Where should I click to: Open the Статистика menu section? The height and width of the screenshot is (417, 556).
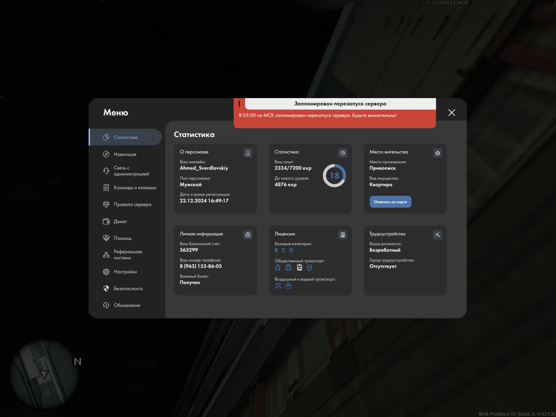(x=126, y=137)
